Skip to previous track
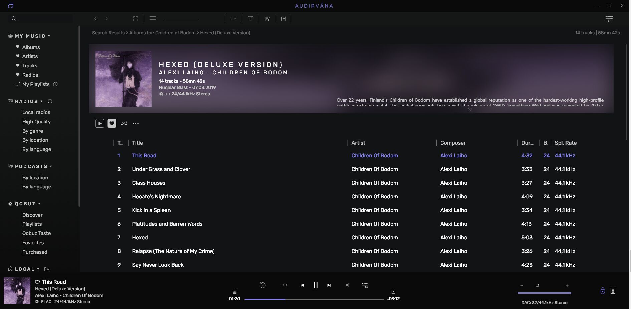This screenshot has height=309, width=631. pos(302,285)
